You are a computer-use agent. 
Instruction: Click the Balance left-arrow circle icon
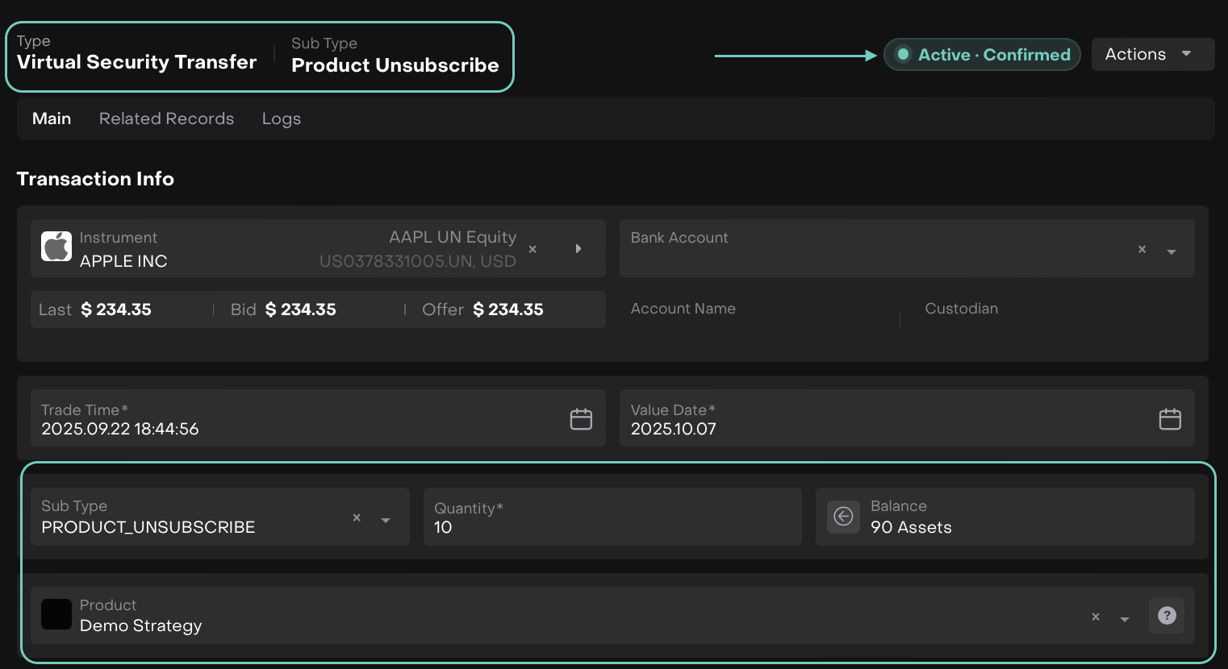tap(843, 517)
